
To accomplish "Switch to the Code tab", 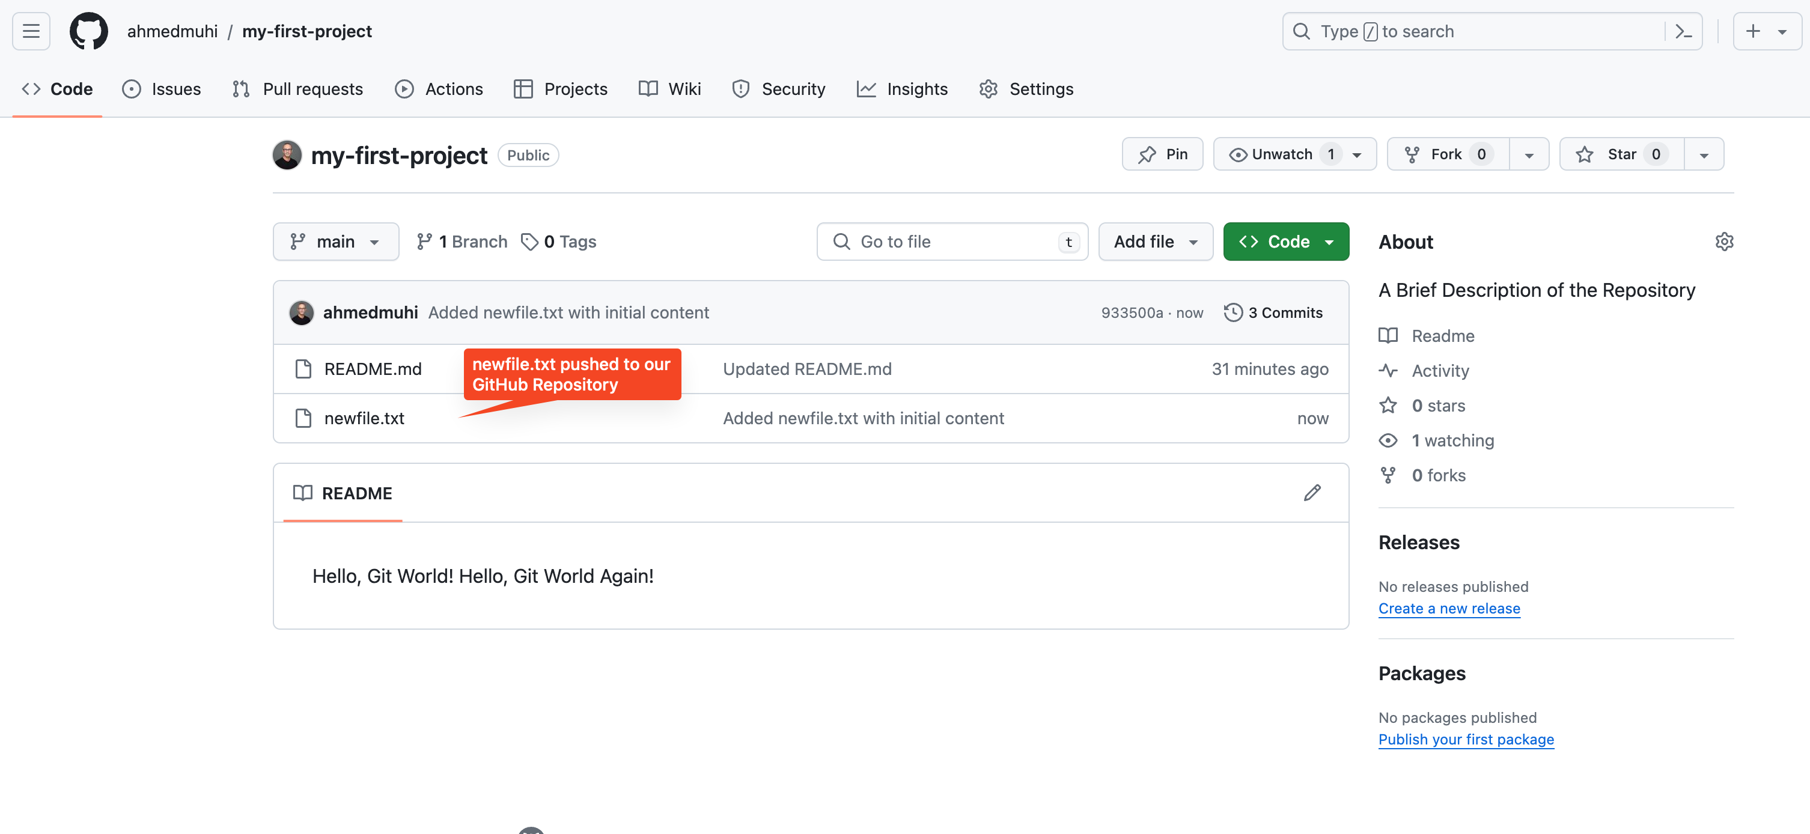I will click(x=57, y=90).
